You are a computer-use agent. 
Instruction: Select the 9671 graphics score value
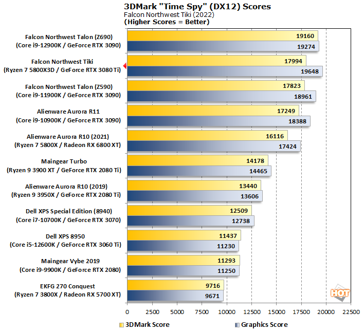[212, 296]
